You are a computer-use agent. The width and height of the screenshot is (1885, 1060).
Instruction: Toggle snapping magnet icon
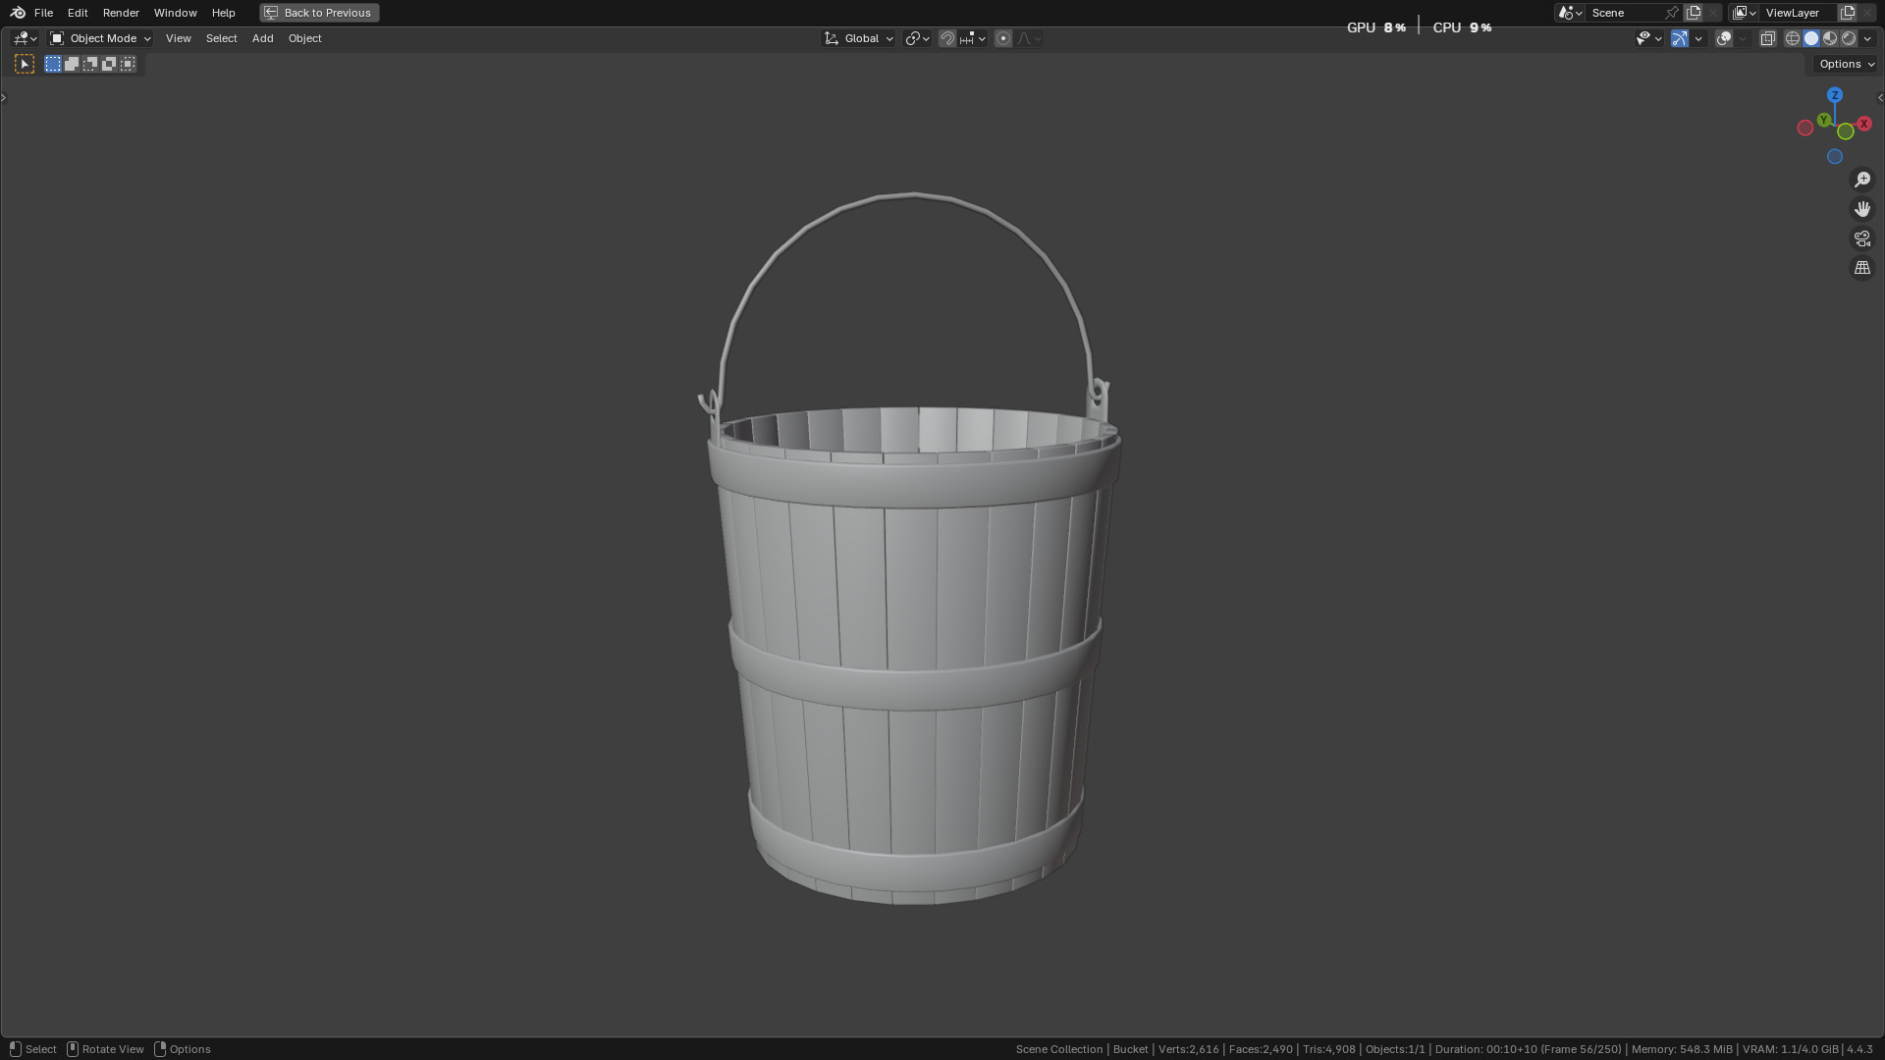pyautogui.click(x=947, y=38)
